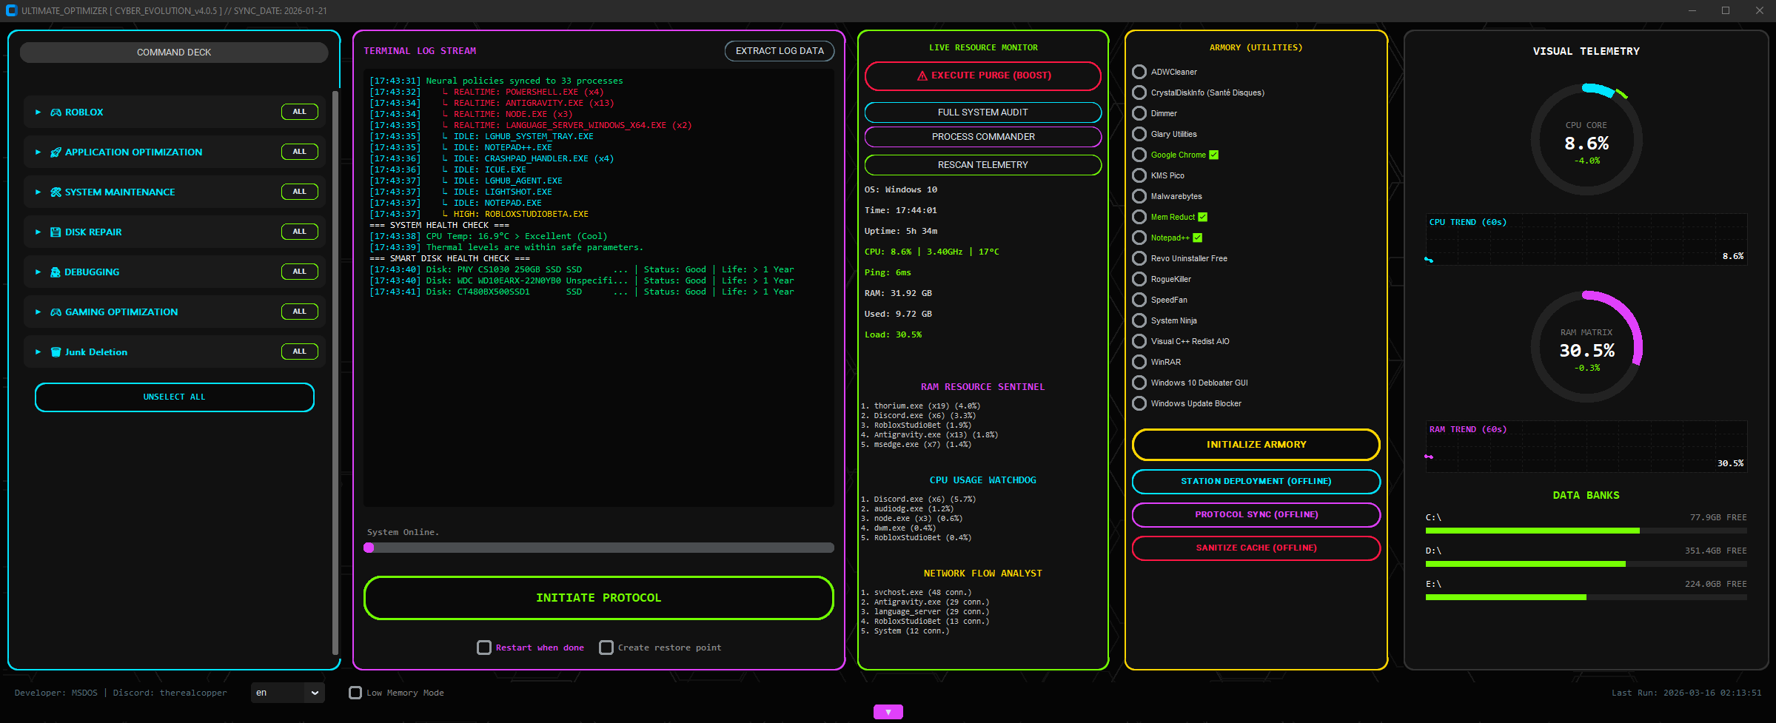The height and width of the screenshot is (723, 1776).
Task: Enable Restart when done checkbox
Action: (484, 648)
